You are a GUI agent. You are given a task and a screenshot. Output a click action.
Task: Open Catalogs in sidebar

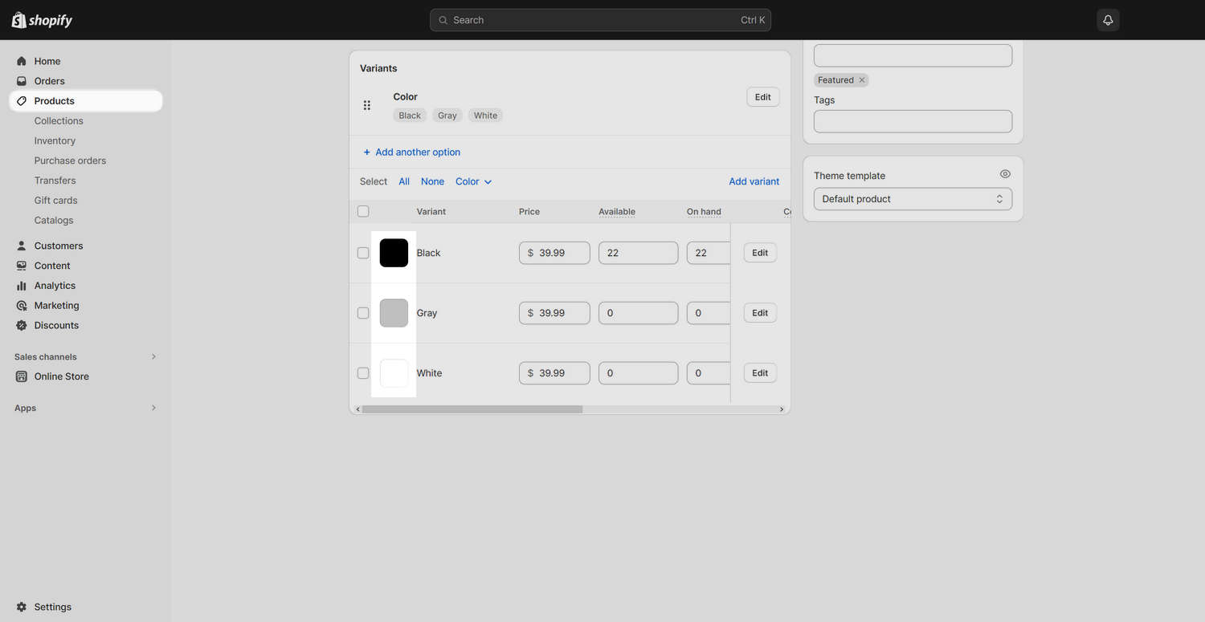(54, 221)
